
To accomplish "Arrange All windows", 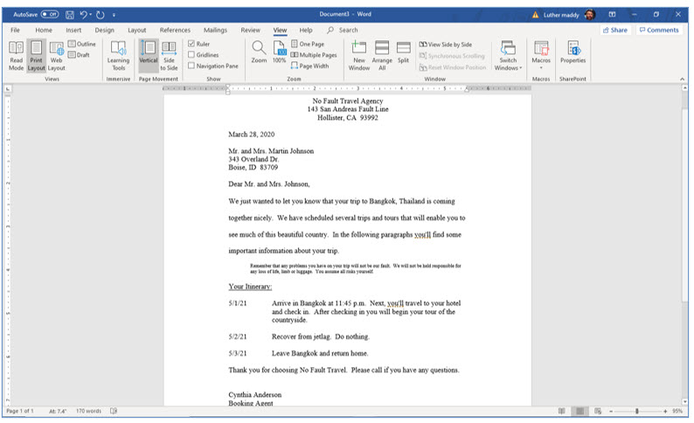I will [382, 56].
